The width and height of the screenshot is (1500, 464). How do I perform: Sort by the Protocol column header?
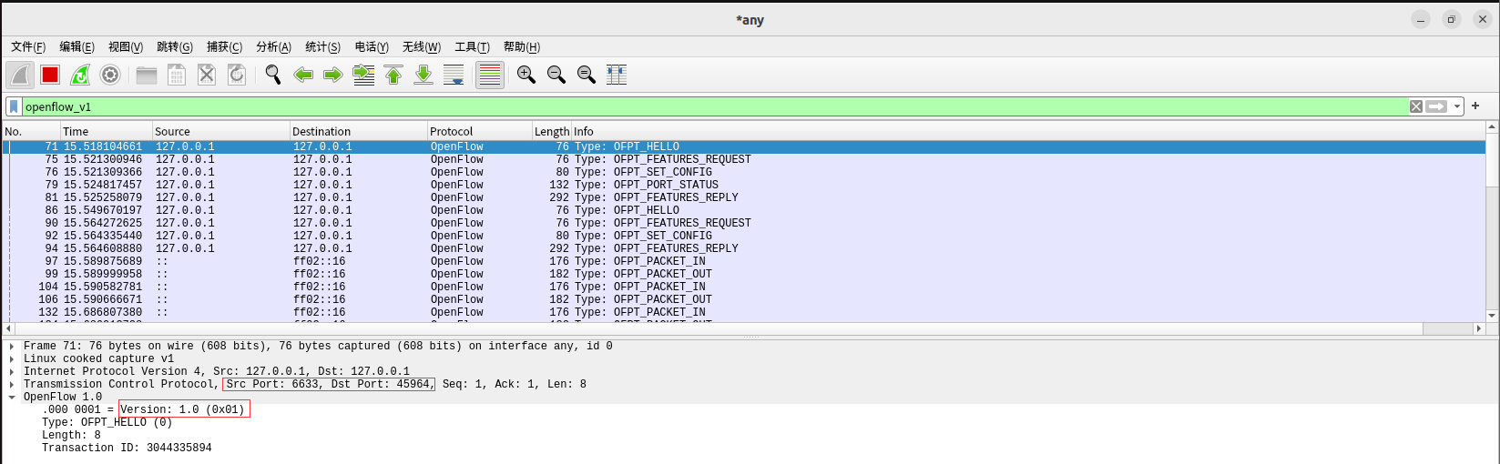click(480, 131)
